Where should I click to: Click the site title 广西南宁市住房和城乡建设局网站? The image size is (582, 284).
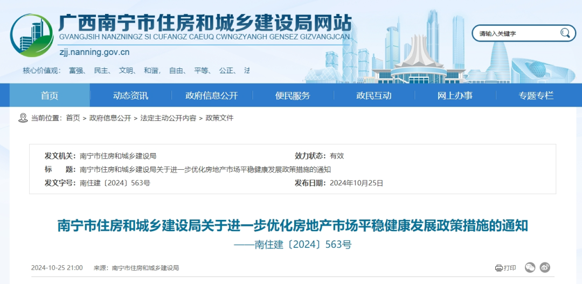click(205, 23)
